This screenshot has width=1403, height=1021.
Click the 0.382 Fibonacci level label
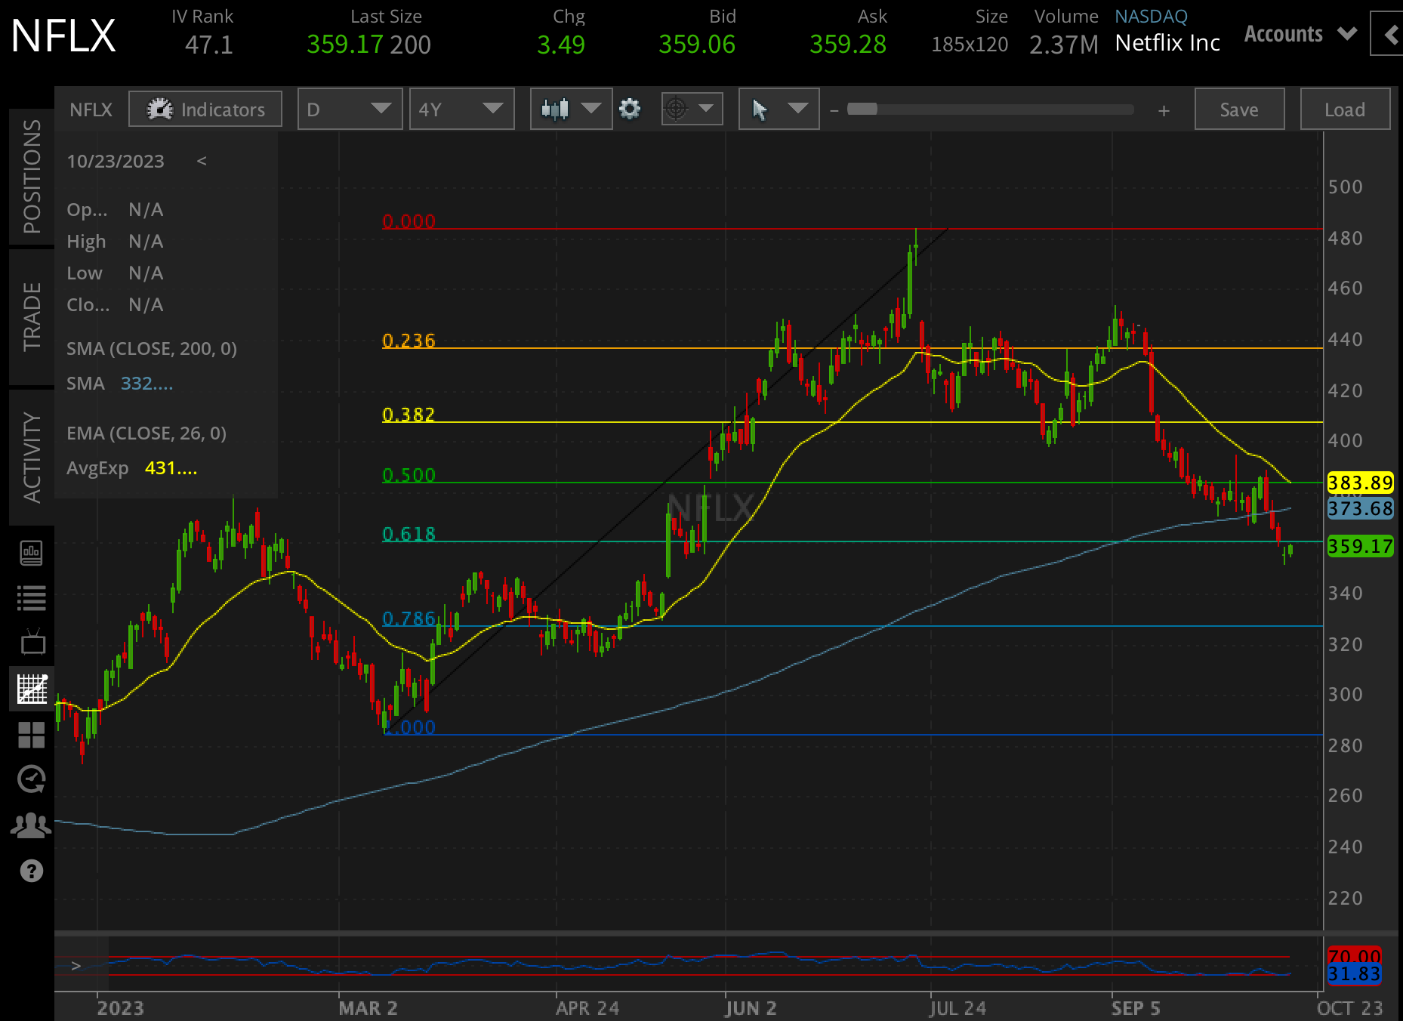click(x=409, y=415)
